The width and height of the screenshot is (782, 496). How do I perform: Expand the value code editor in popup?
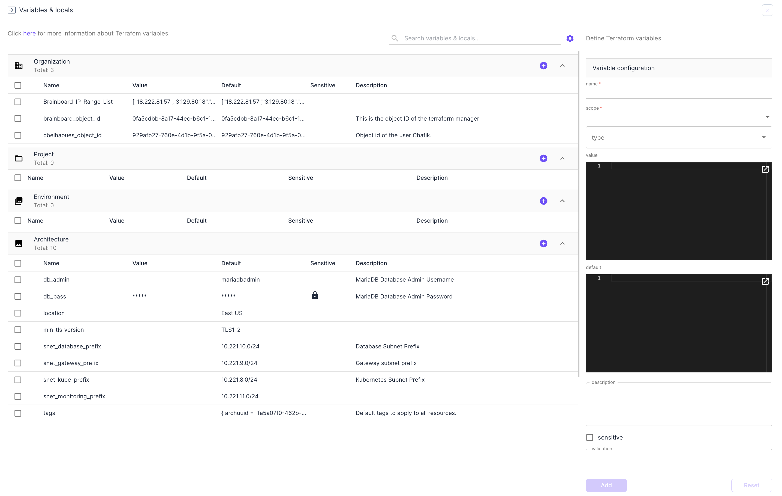[765, 169]
